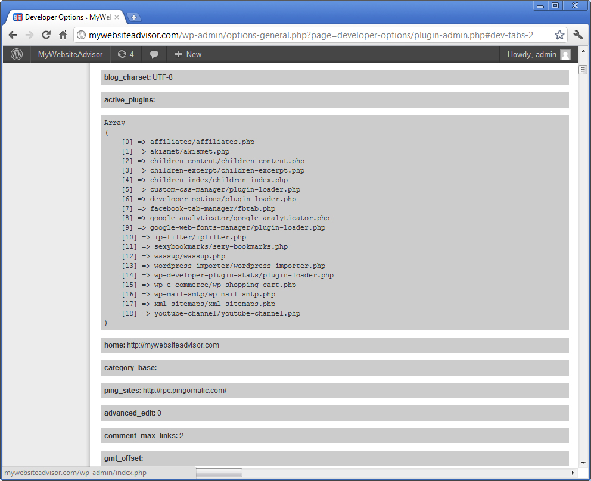The height and width of the screenshot is (481, 591).
Task: Minimize the browser window
Action: click(540, 5)
